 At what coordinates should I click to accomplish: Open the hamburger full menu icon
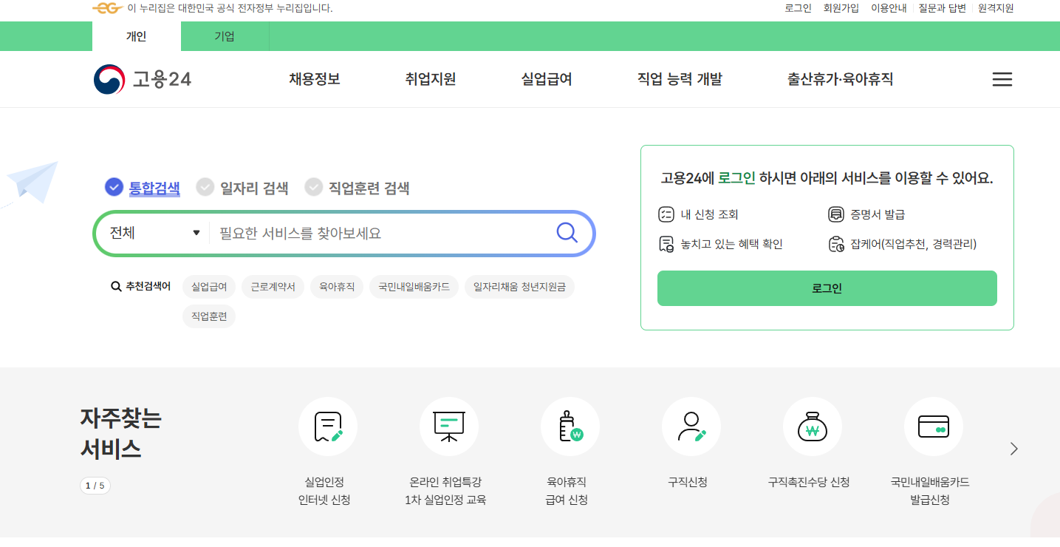[x=1002, y=79]
